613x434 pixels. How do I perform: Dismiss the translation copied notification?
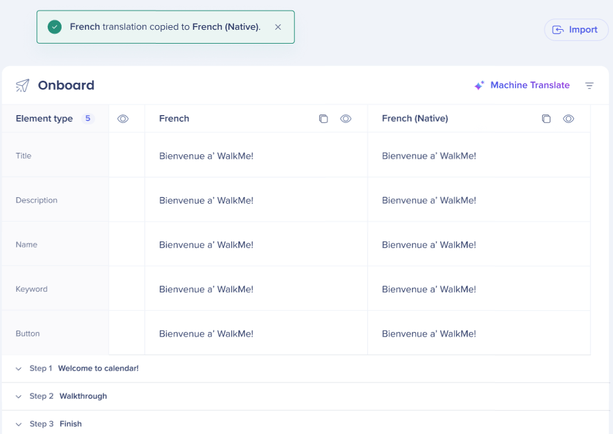click(278, 27)
